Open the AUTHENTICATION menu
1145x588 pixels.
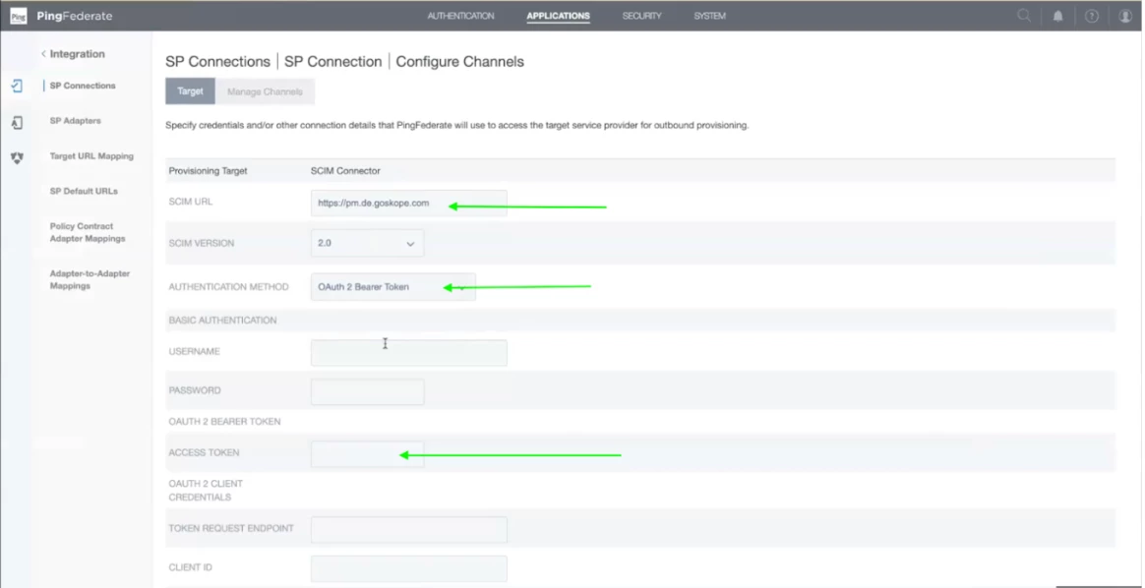[x=460, y=16]
